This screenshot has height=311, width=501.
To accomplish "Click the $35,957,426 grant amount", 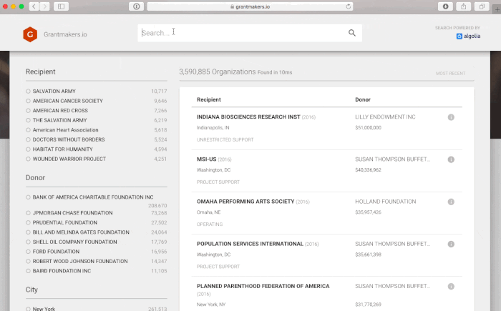I will coord(368,212).
